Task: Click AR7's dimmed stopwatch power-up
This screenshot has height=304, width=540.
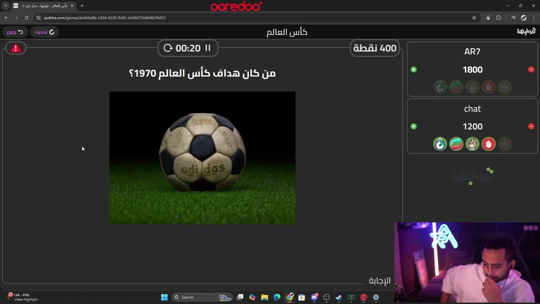Action: pos(440,87)
